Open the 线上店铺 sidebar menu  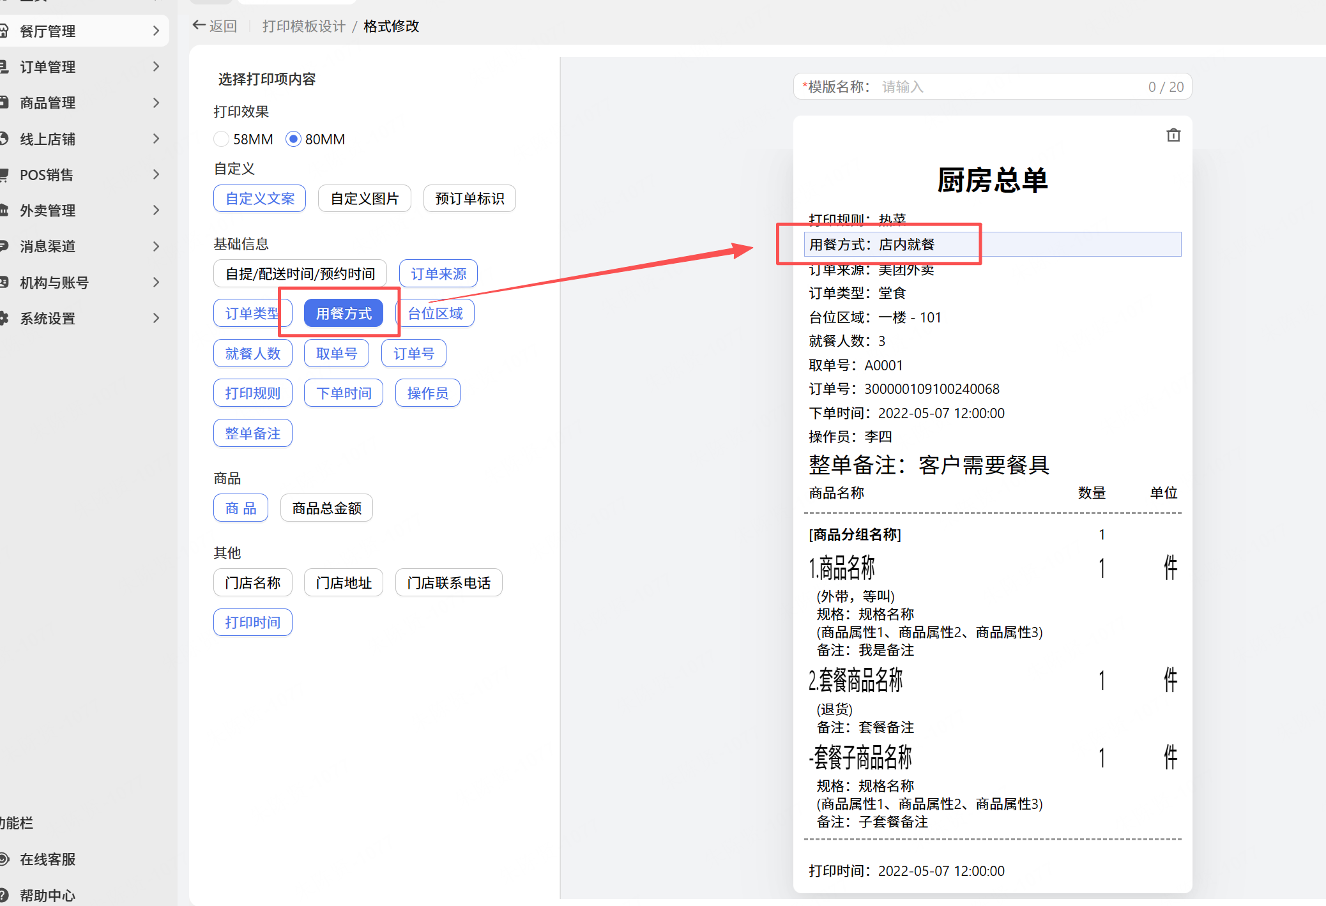[47, 139]
